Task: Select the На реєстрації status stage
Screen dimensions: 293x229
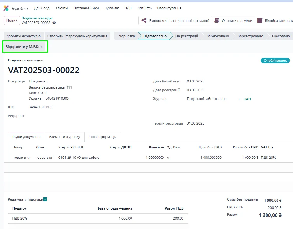Action: pos(186,36)
